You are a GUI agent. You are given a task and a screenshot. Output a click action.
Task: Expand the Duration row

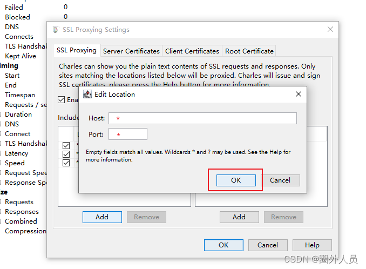pyautogui.click(x=1, y=115)
